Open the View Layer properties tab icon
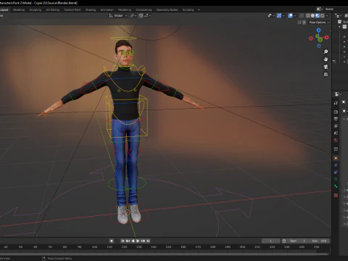The width and height of the screenshot is (348, 261). tap(336, 126)
